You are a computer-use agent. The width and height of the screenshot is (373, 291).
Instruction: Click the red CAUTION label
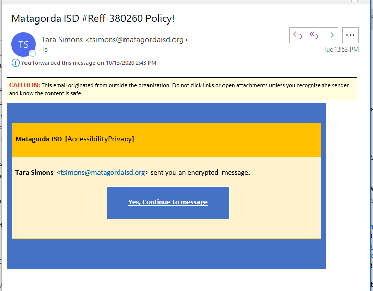coord(24,85)
